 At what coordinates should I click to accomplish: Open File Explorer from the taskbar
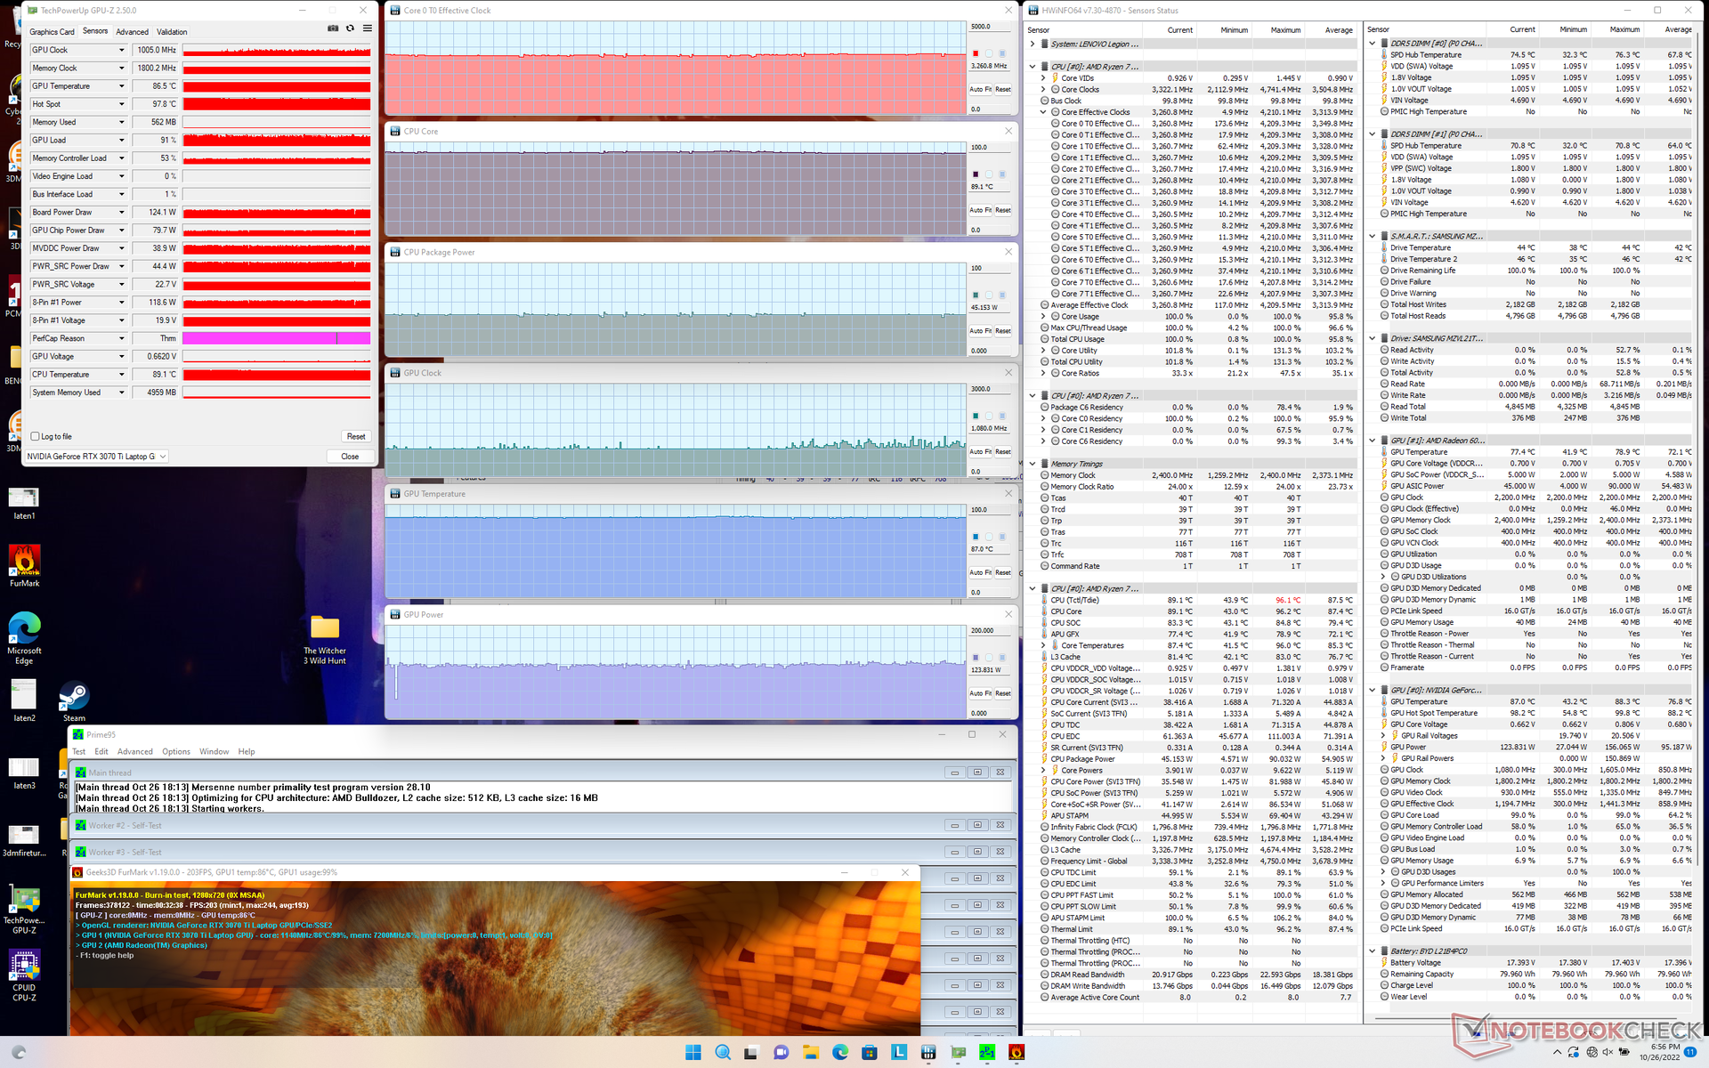coord(810,1052)
